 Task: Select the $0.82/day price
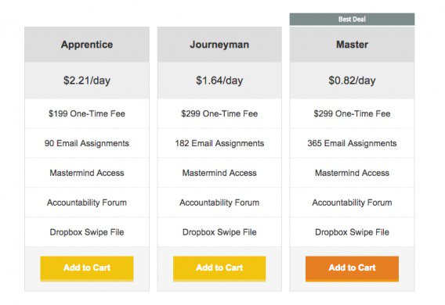coord(352,81)
